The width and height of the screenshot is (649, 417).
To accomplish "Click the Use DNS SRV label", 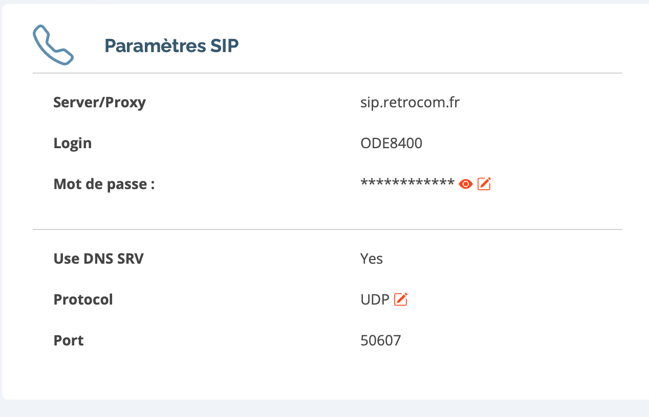I will 98,259.
